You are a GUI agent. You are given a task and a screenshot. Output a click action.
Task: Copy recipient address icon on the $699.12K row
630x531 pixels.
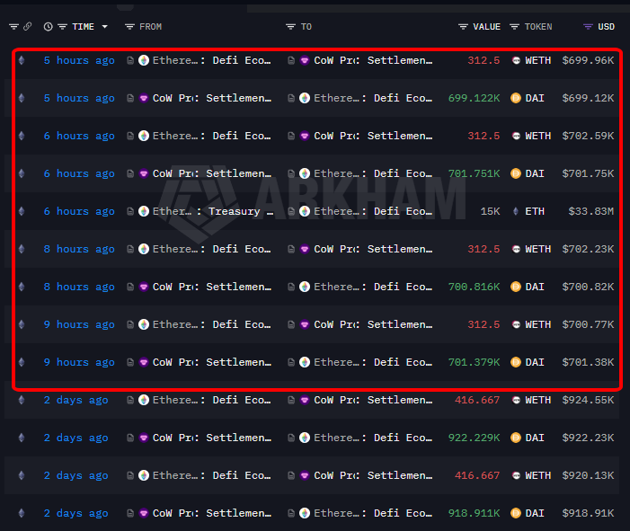point(291,98)
